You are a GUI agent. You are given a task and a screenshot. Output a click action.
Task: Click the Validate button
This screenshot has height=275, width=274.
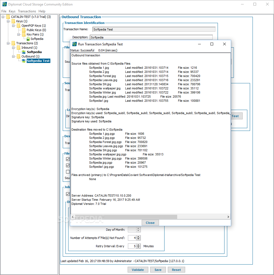tap(138, 270)
